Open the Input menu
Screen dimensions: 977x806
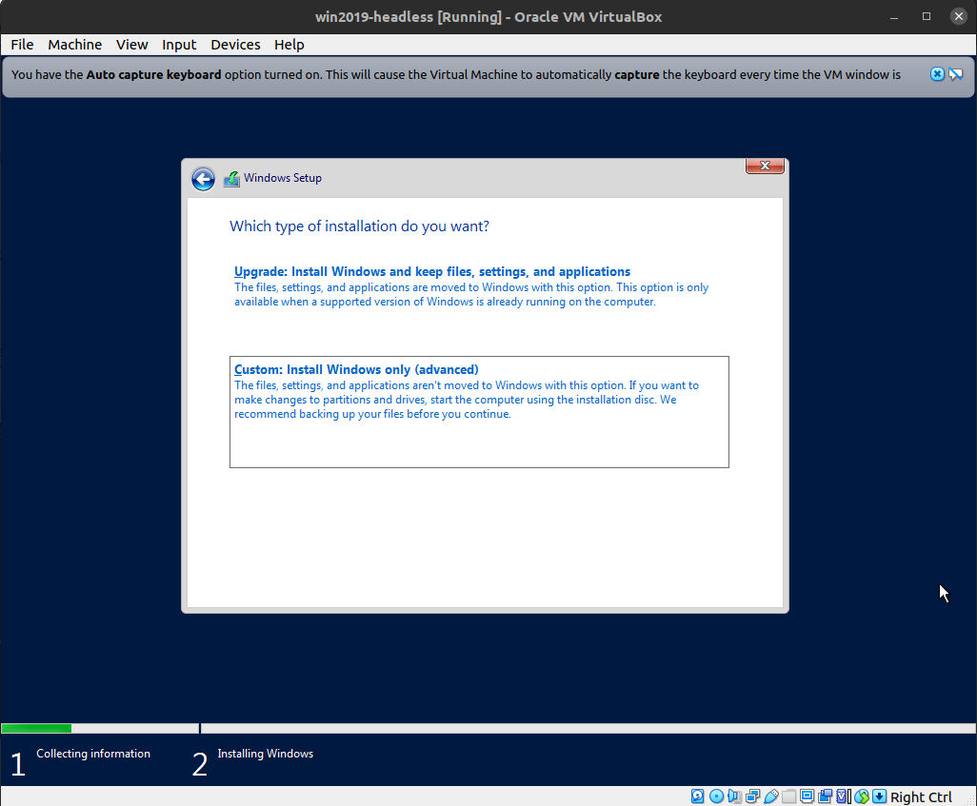pos(179,45)
